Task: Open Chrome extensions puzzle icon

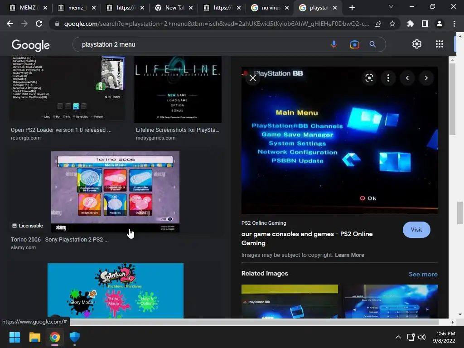Action: (411, 24)
